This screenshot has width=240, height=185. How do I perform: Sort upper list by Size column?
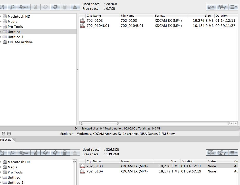pos(201,16)
